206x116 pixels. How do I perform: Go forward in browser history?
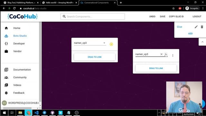tap(9, 8)
